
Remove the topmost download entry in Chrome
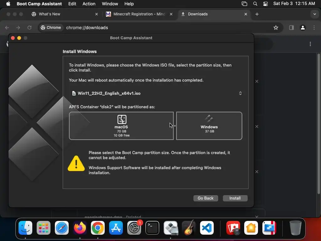coord(257,81)
